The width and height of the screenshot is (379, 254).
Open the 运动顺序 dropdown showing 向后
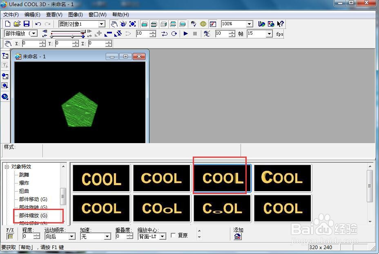tap(71, 236)
